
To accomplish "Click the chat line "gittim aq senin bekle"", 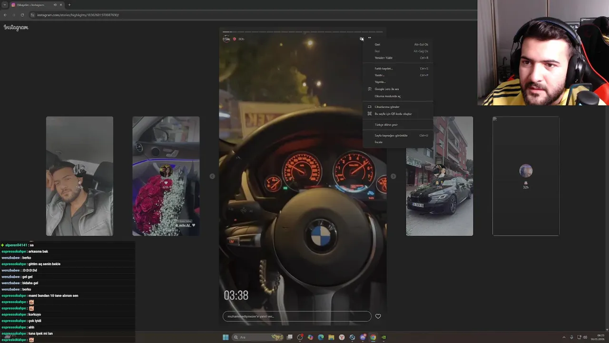I will (44, 264).
